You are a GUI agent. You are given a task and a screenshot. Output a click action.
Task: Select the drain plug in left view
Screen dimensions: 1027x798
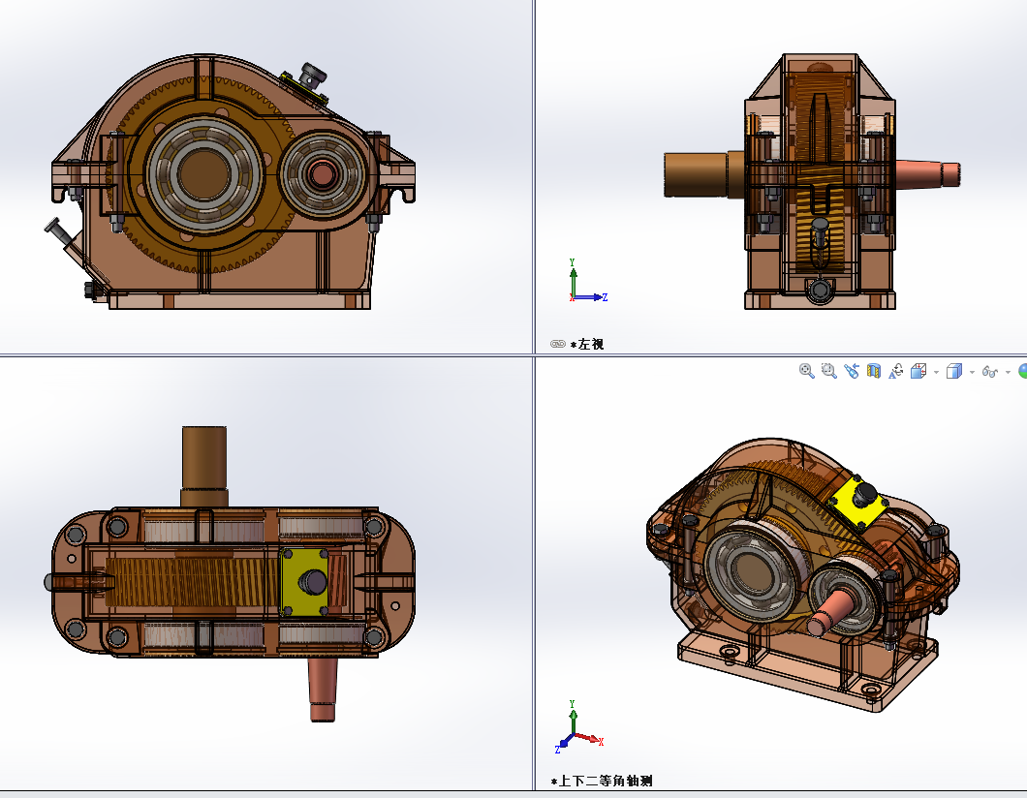click(820, 289)
